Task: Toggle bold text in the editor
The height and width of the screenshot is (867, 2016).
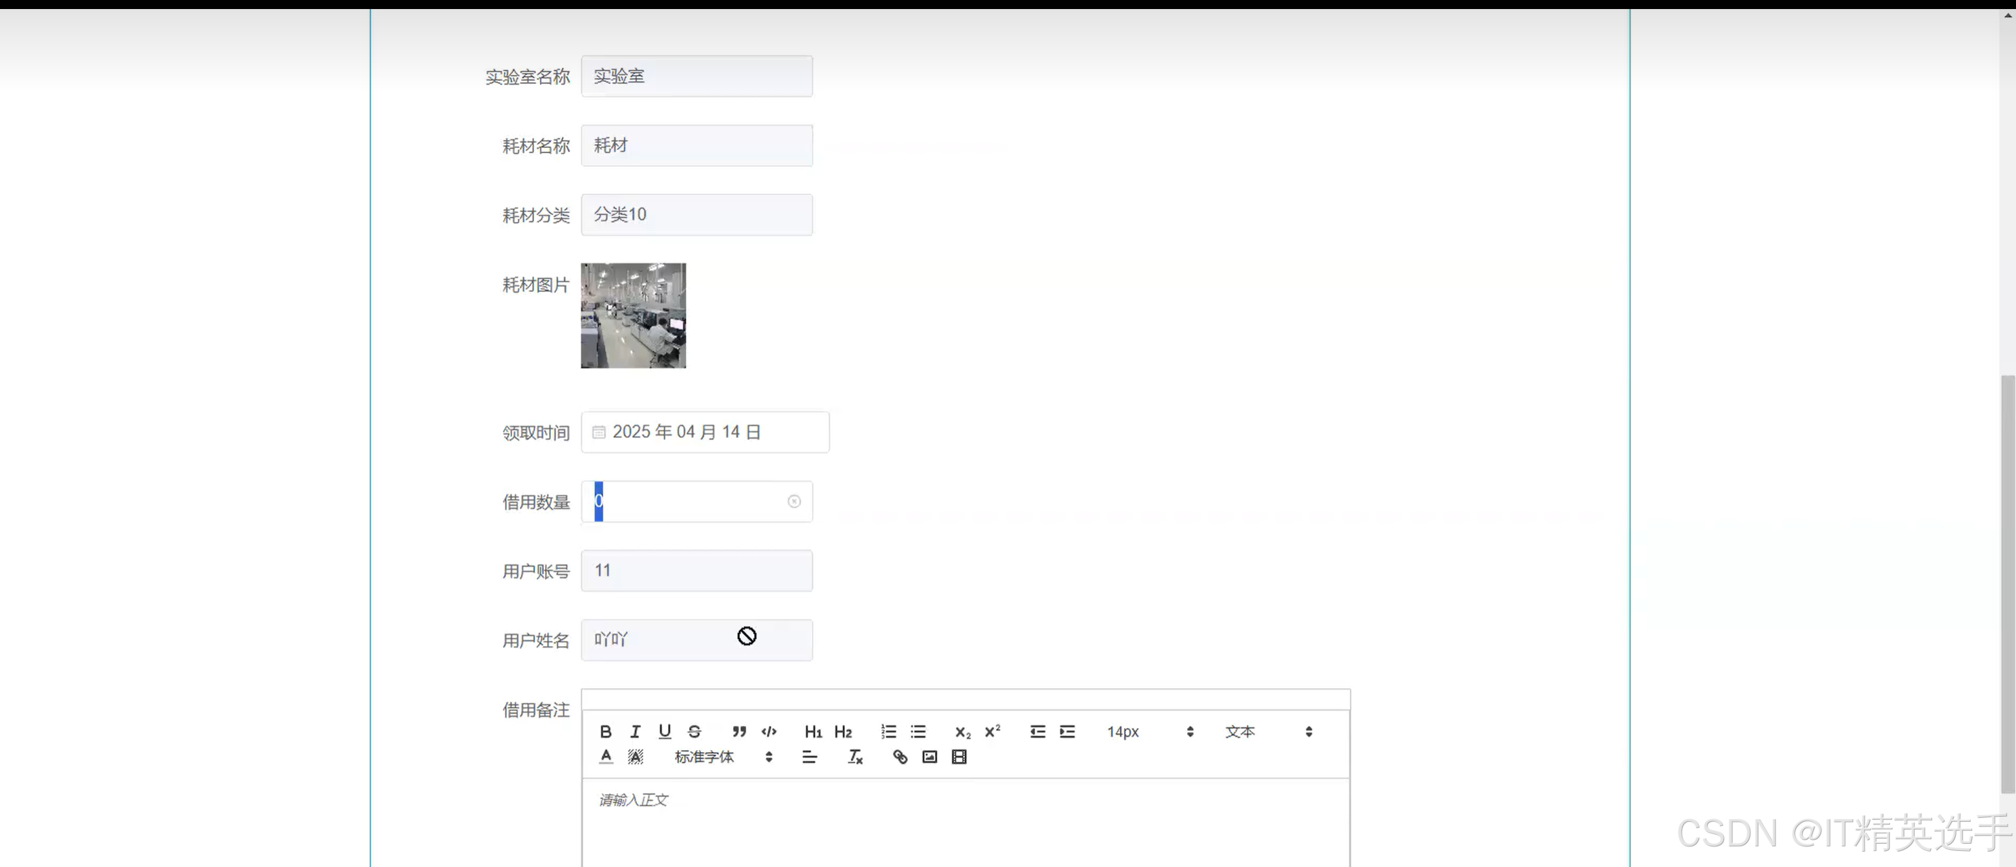Action: click(606, 732)
